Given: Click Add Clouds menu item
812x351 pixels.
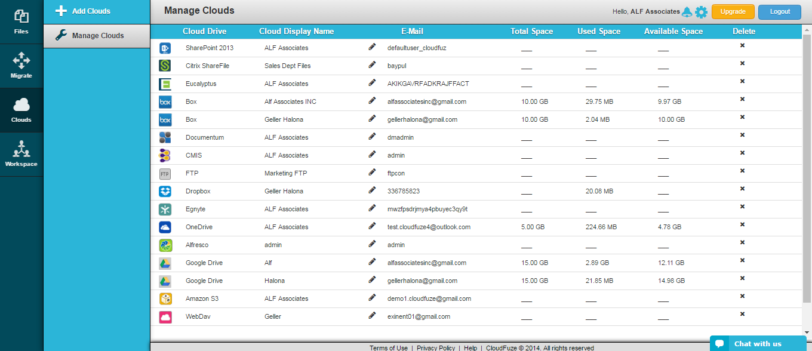Looking at the screenshot, I should coord(96,11).
